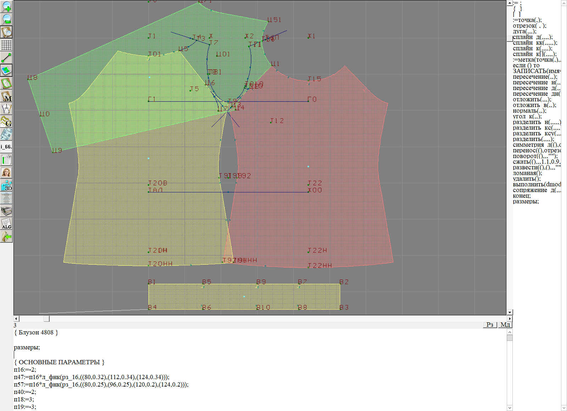Click the exit door arrow icon

click(x=6, y=236)
